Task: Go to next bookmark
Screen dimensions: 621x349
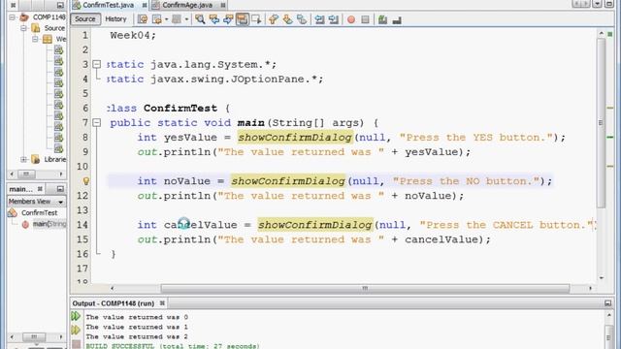Action: point(287,19)
